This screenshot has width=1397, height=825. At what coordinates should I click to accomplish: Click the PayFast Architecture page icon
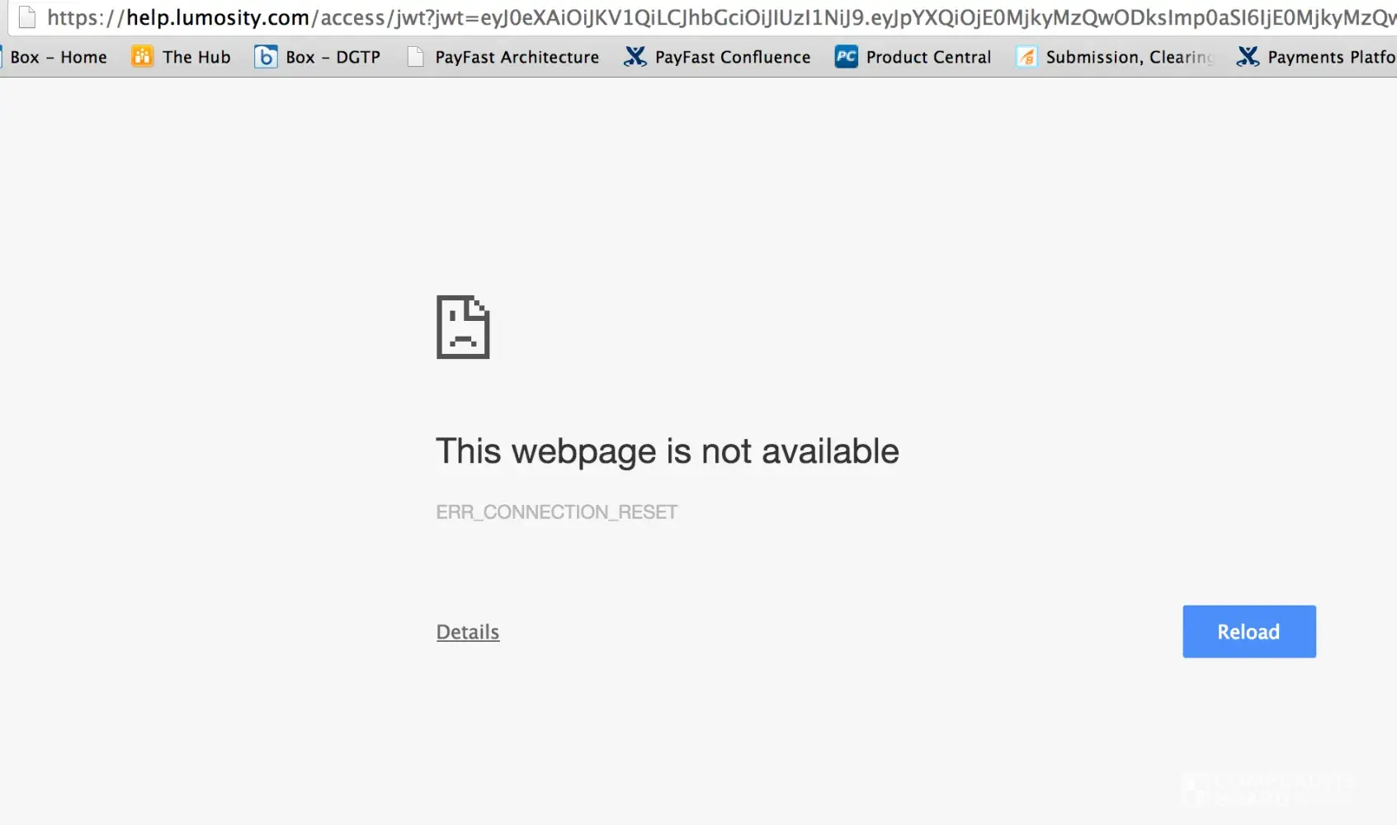coord(416,56)
